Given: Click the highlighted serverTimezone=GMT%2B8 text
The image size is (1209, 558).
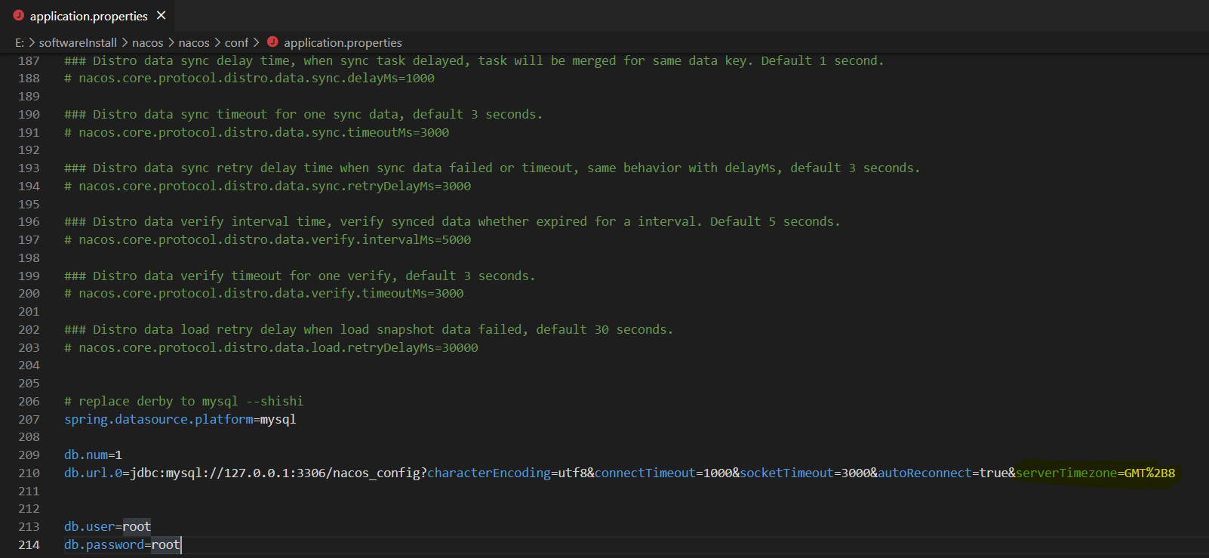Looking at the screenshot, I should [1095, 473].
